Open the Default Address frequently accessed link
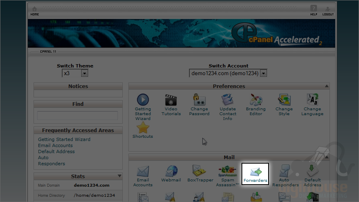 coord(56,151)
